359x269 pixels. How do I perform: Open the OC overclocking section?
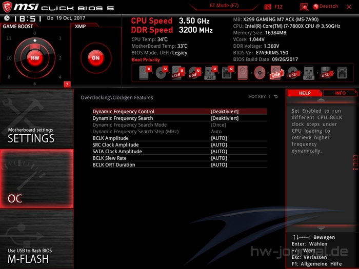click(x=36, y=179)
